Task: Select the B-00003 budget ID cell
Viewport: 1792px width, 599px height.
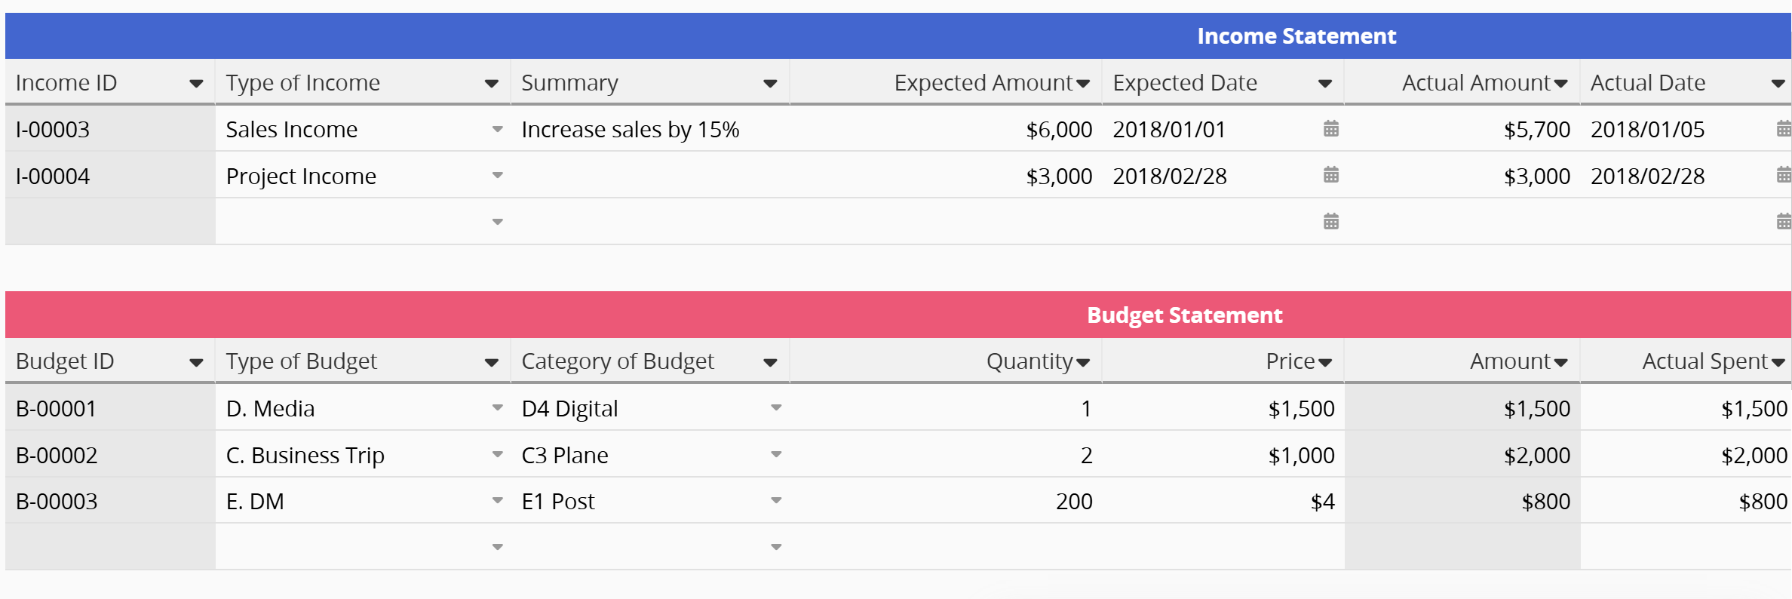Action: (x=110, y=501)
